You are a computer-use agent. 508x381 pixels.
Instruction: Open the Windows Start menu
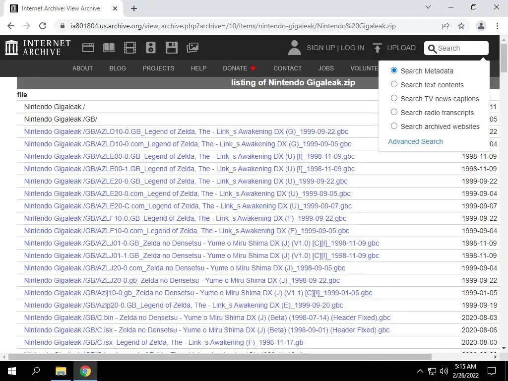click(x=12, y=371)
